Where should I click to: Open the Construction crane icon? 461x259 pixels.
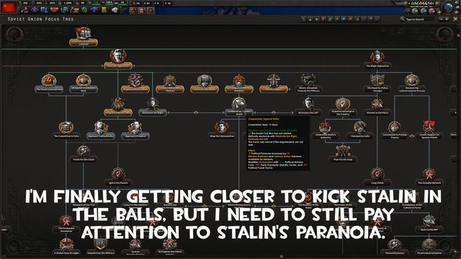tap(74, 10)
